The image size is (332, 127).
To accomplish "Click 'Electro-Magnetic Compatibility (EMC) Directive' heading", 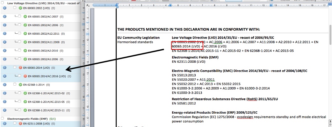I will click(240, 71).
